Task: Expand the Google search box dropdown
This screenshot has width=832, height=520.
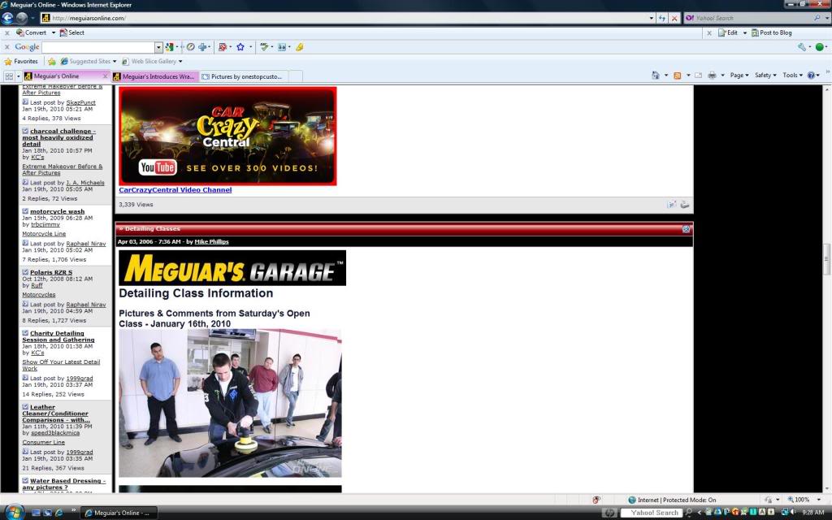Action: click(x=158, y=47)
